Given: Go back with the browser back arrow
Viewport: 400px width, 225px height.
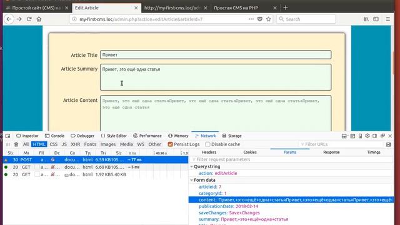Looking at the screenshot, I should (x=9, y=19).
